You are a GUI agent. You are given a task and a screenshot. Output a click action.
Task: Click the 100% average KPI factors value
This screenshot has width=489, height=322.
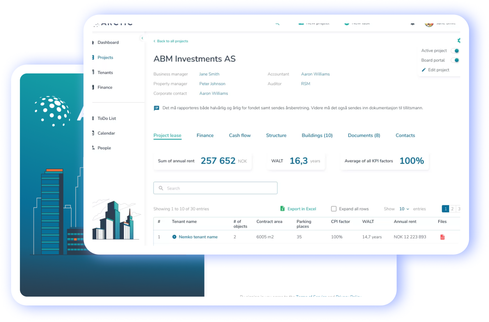pos(412,161)
